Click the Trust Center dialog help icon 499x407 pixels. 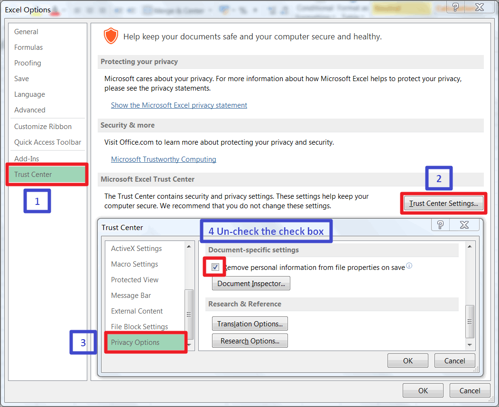tap(440, 225)
